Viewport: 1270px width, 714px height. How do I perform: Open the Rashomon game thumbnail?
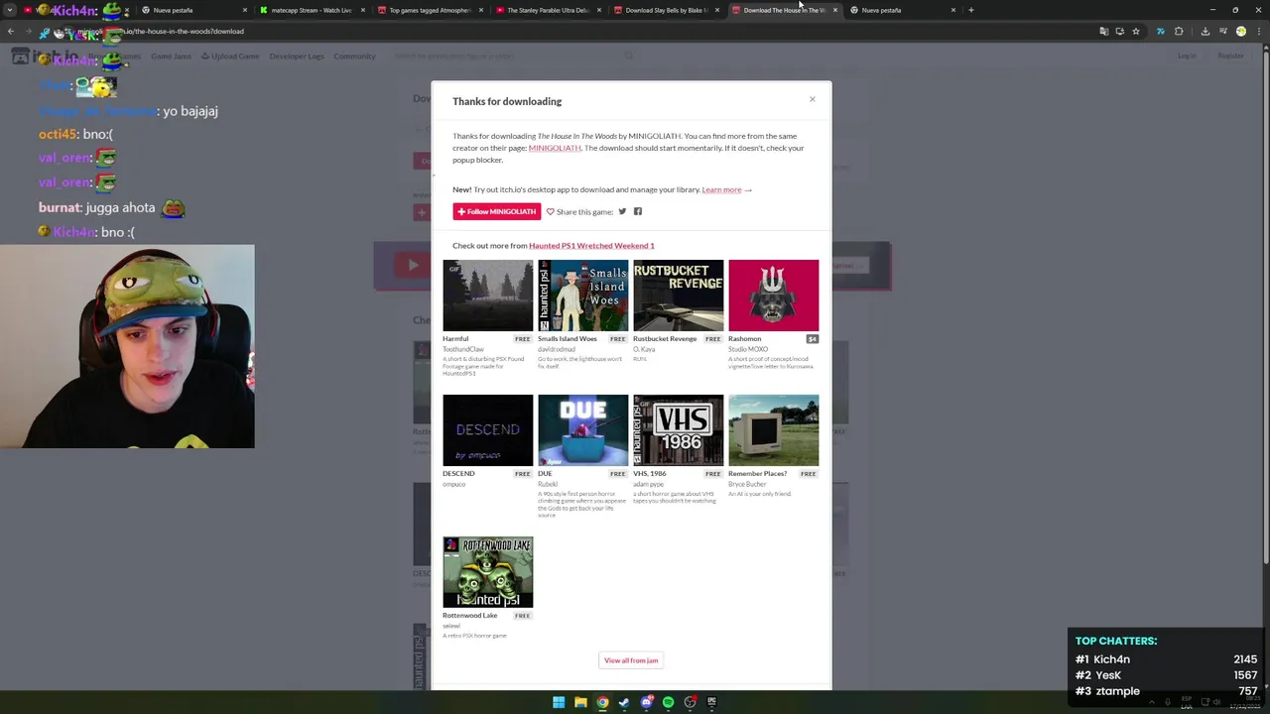[773, 296]
